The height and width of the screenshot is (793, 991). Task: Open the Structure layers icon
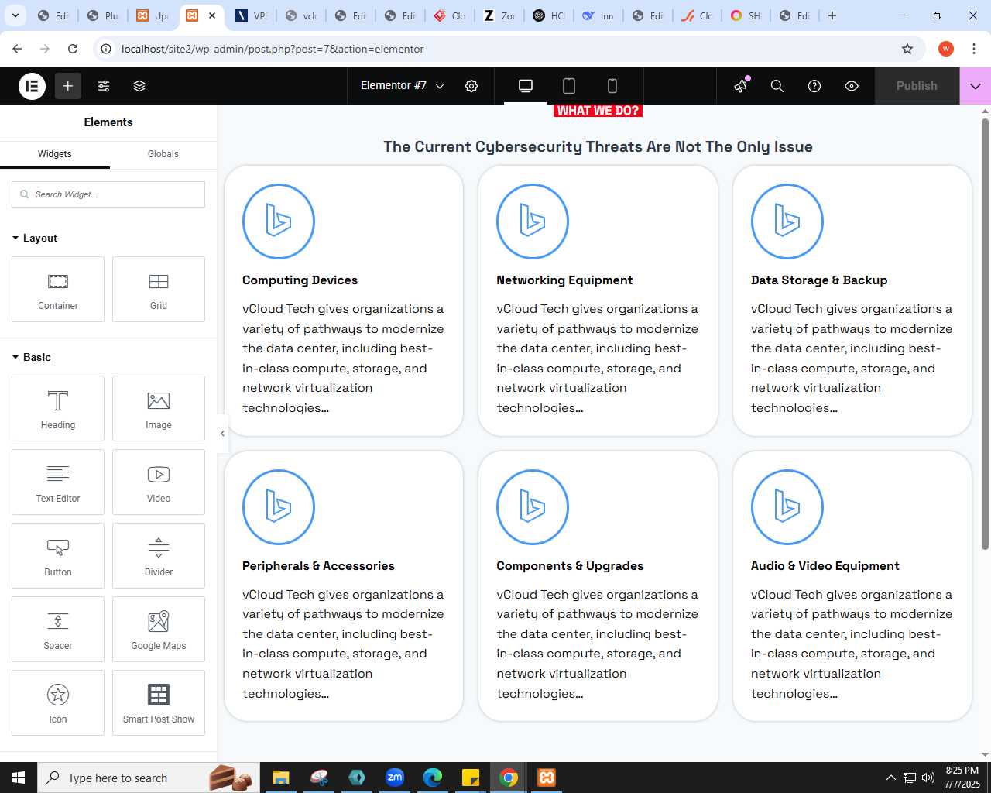pos(139,86)
